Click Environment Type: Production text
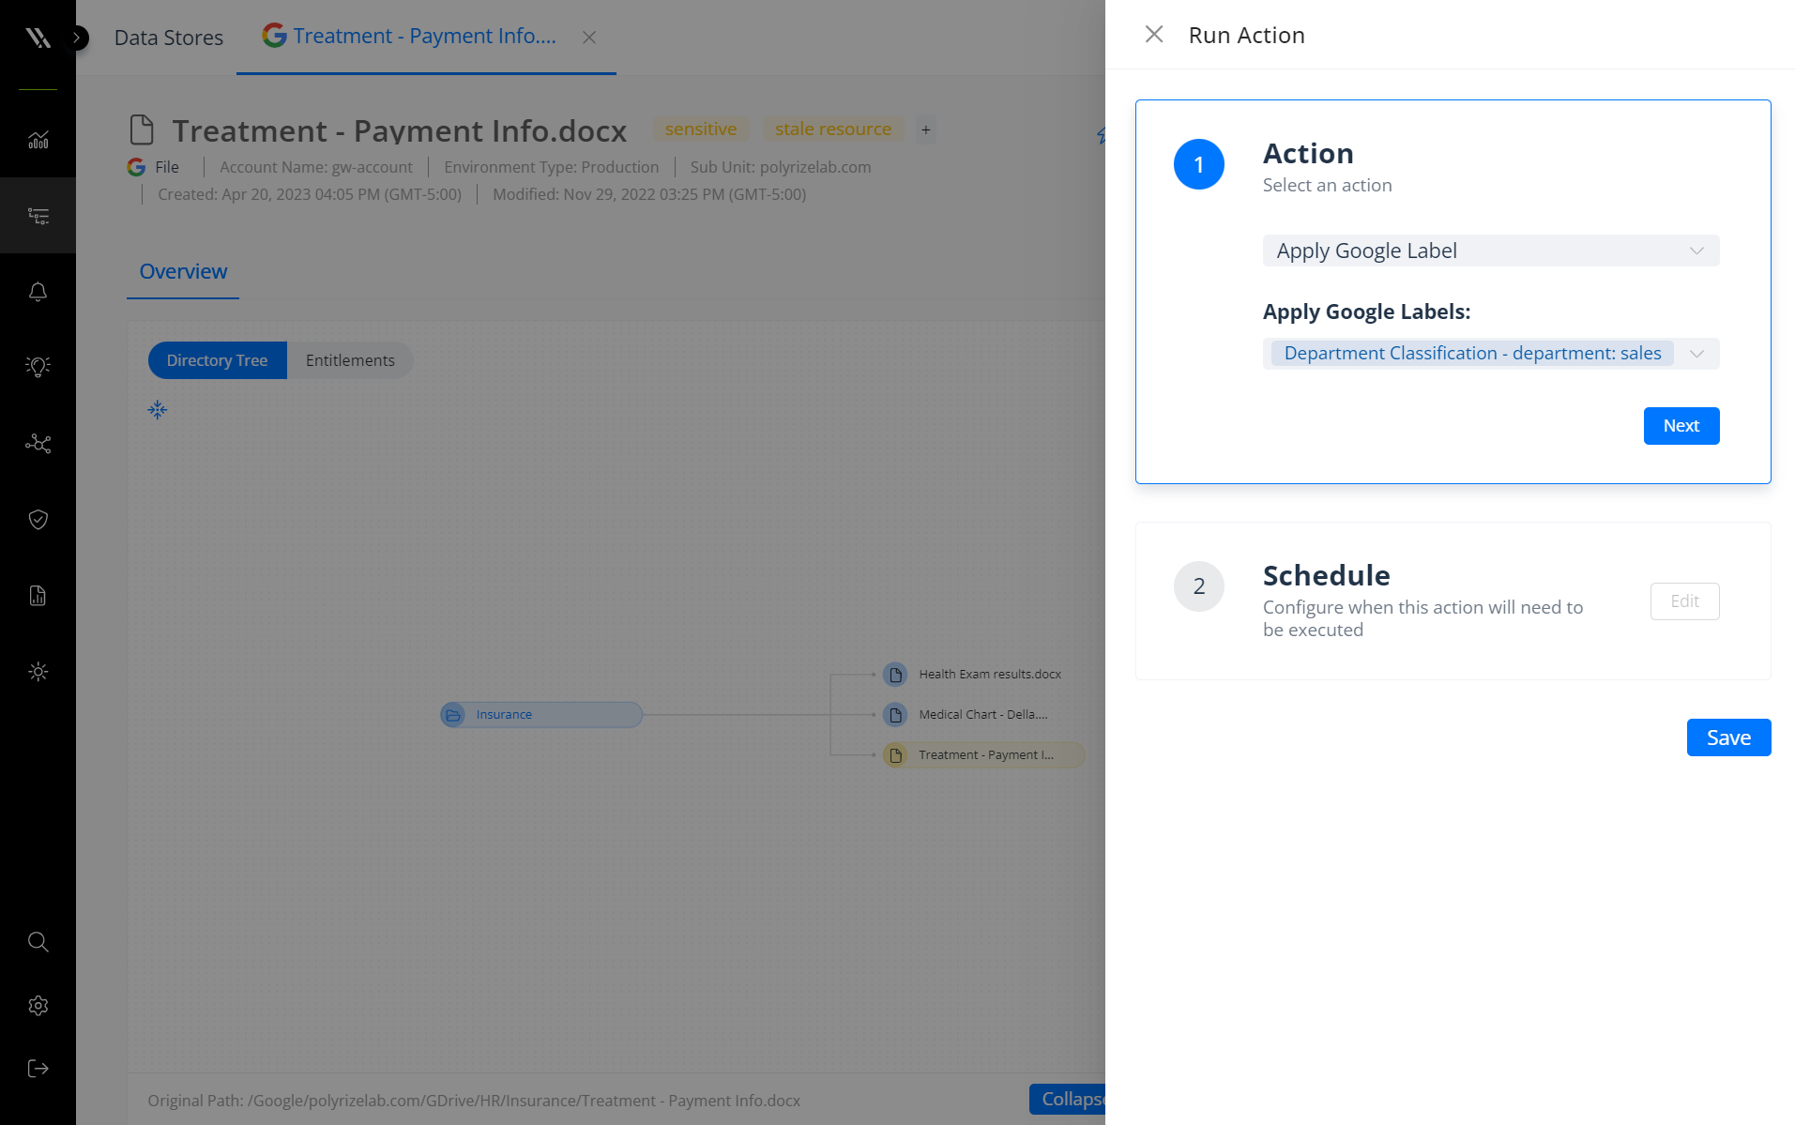This screenshot has height=1125, width=1795. click(551, 167)
